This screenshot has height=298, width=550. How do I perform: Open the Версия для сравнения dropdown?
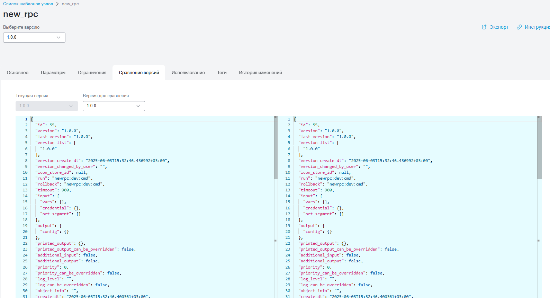(x=114, y=106)
